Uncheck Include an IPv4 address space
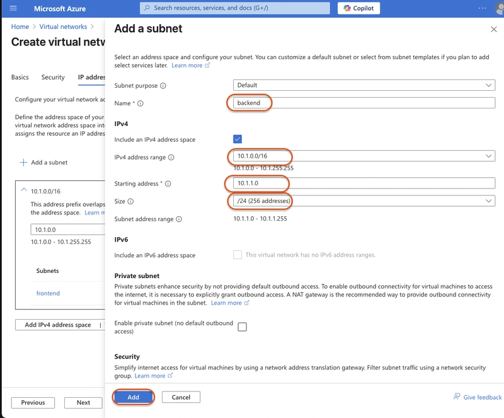 tap(238, 139)
